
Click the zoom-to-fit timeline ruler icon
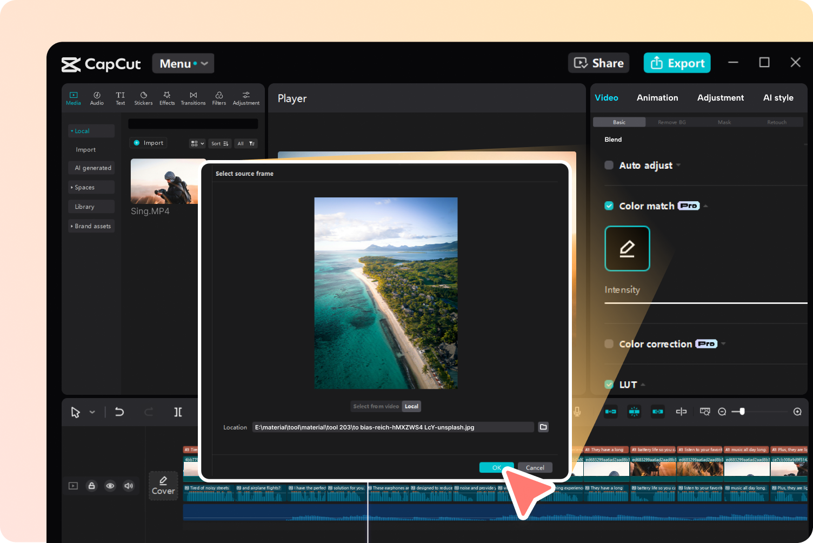(705, 412)
